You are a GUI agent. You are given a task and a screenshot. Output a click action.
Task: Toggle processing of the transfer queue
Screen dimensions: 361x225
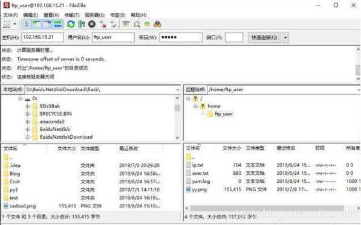pyautogui.click(x=82, y=24)
